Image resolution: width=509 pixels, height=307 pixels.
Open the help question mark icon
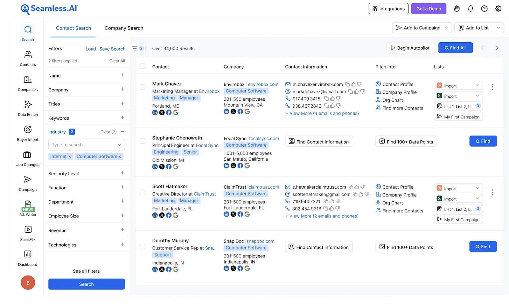484,9
